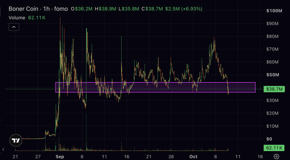Click the green 62.11K volume axis tag
This screenshot has width=290, height=160.
274,148
